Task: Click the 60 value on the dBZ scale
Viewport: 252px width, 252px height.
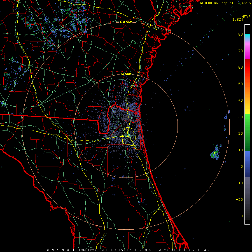Action: [241, 67]
